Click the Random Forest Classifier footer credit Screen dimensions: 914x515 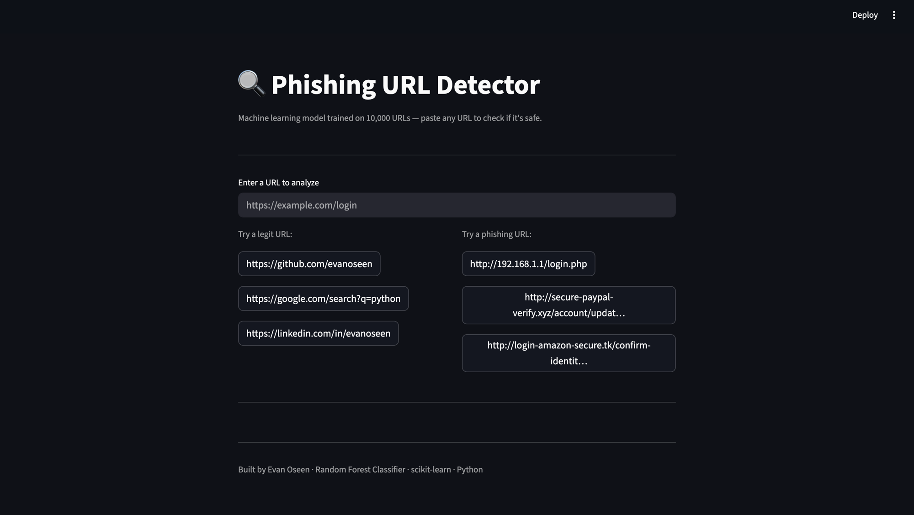(x=359, y=469)
